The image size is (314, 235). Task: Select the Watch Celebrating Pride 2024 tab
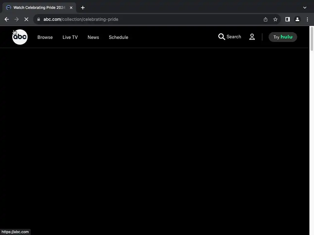[39, 8]
